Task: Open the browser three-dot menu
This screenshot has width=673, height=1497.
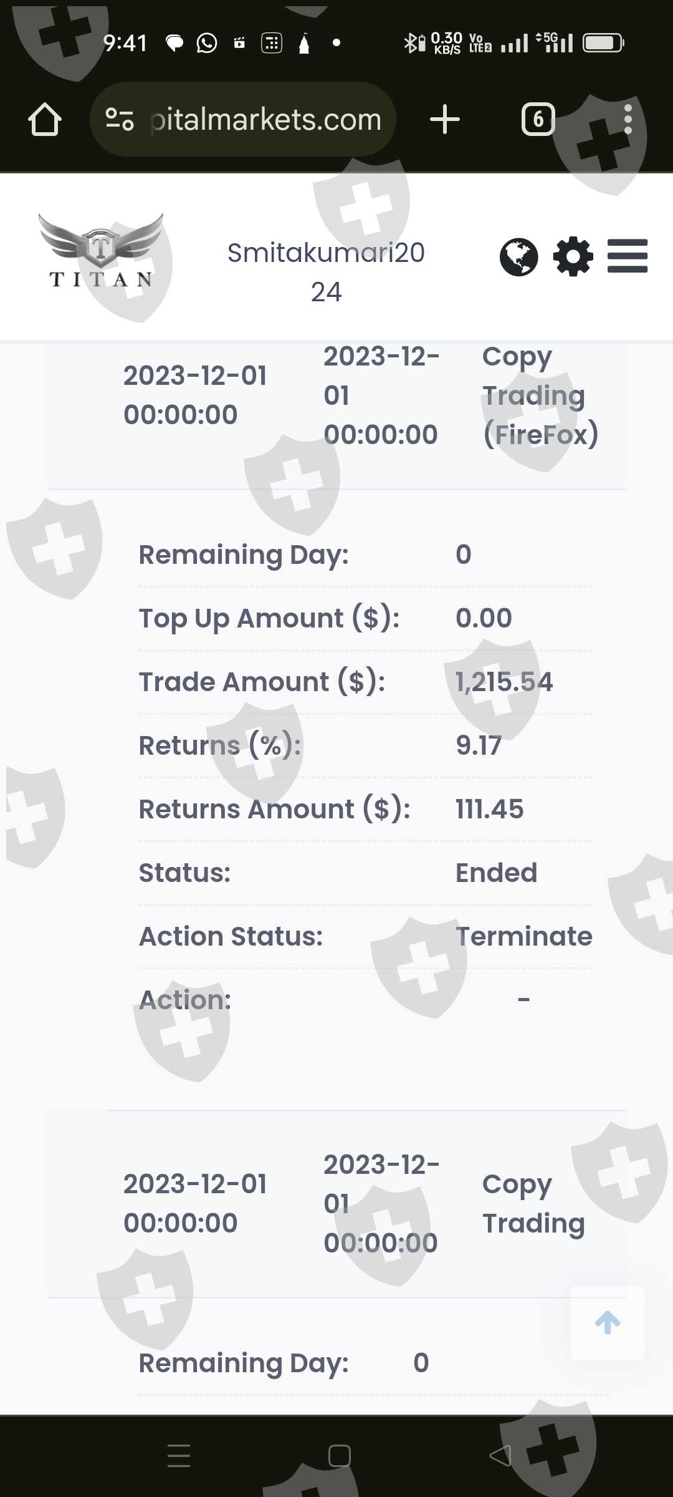Action: [628, 119]
